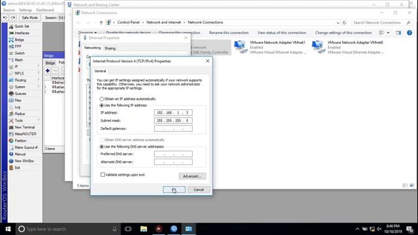
Task: Click the help question mark icon in Network Connections
Action: click(410, 33)
